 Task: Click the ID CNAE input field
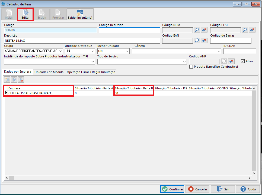(x=240, y=51)
